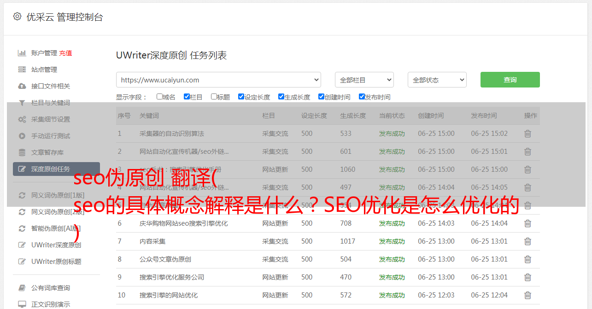Delete 搜索引擎的网站优化 row via trash icon
This screenshot has height=309, width=592.
[x=528, y=295]
